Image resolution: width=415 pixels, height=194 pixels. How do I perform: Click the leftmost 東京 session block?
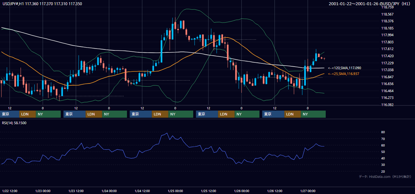10,114
